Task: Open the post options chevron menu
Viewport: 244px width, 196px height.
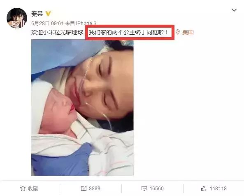Action: coord(234,10)
